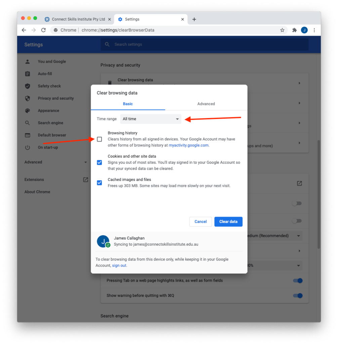The image size is (338, 345).
Task: Toggle the Tab highlights links switch
Action: (298, 281)
